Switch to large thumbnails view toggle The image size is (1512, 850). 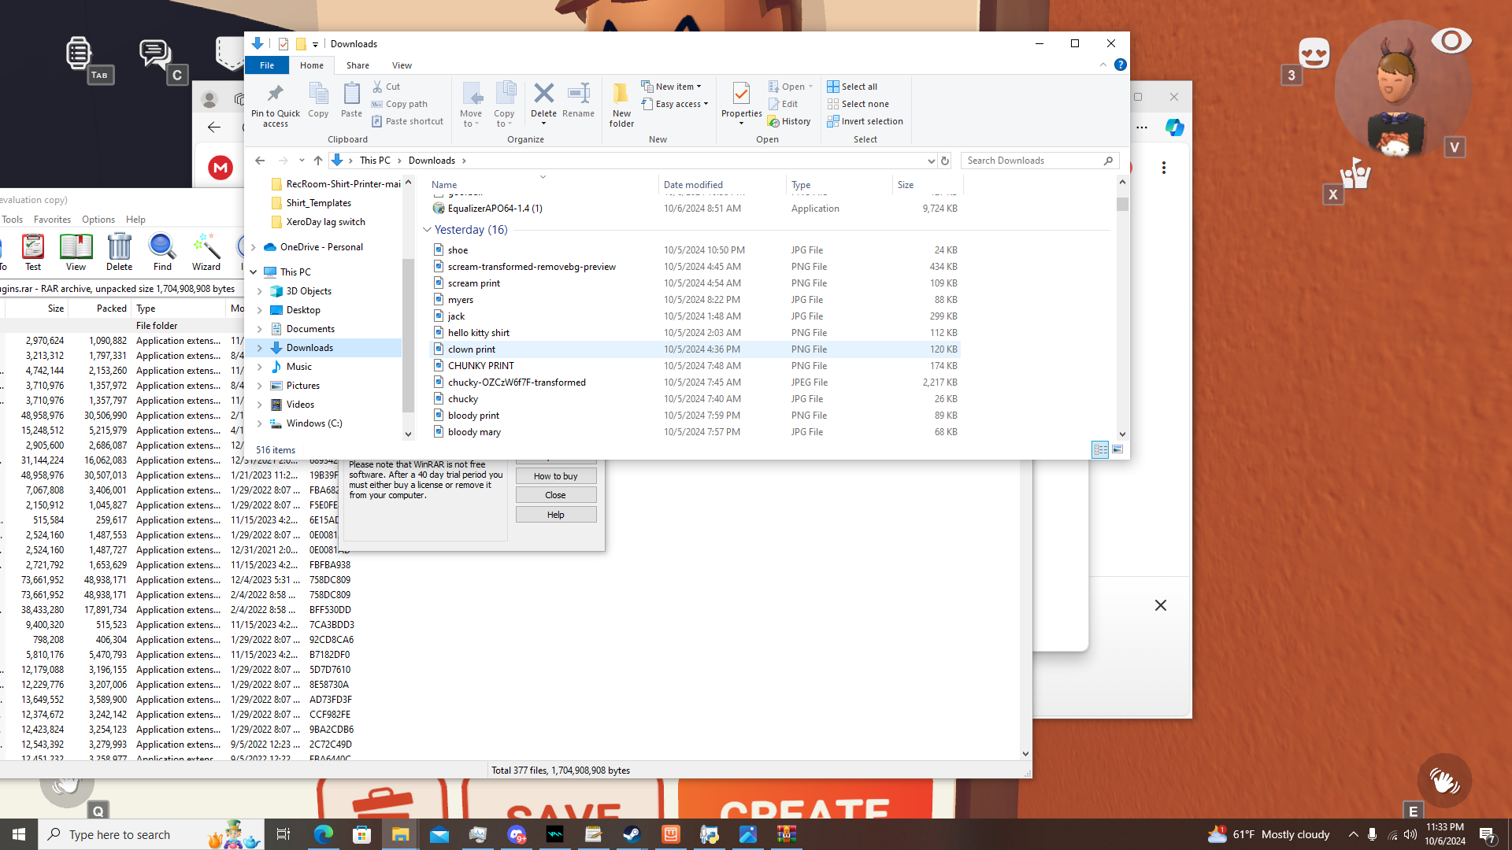coord(1117,449)
